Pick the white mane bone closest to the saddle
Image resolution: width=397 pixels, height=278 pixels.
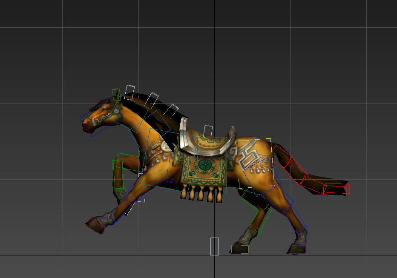[171, 111]
